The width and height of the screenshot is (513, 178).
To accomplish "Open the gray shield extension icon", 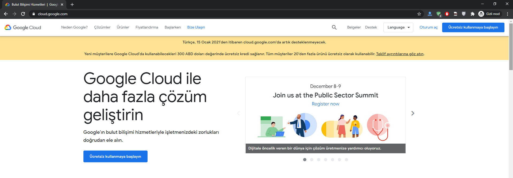I will (464, 14).
